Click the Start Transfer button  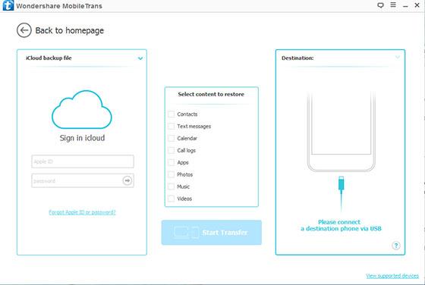tap(212, 233)
